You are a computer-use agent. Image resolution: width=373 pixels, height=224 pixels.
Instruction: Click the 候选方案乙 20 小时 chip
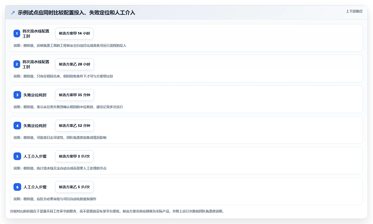74,64
